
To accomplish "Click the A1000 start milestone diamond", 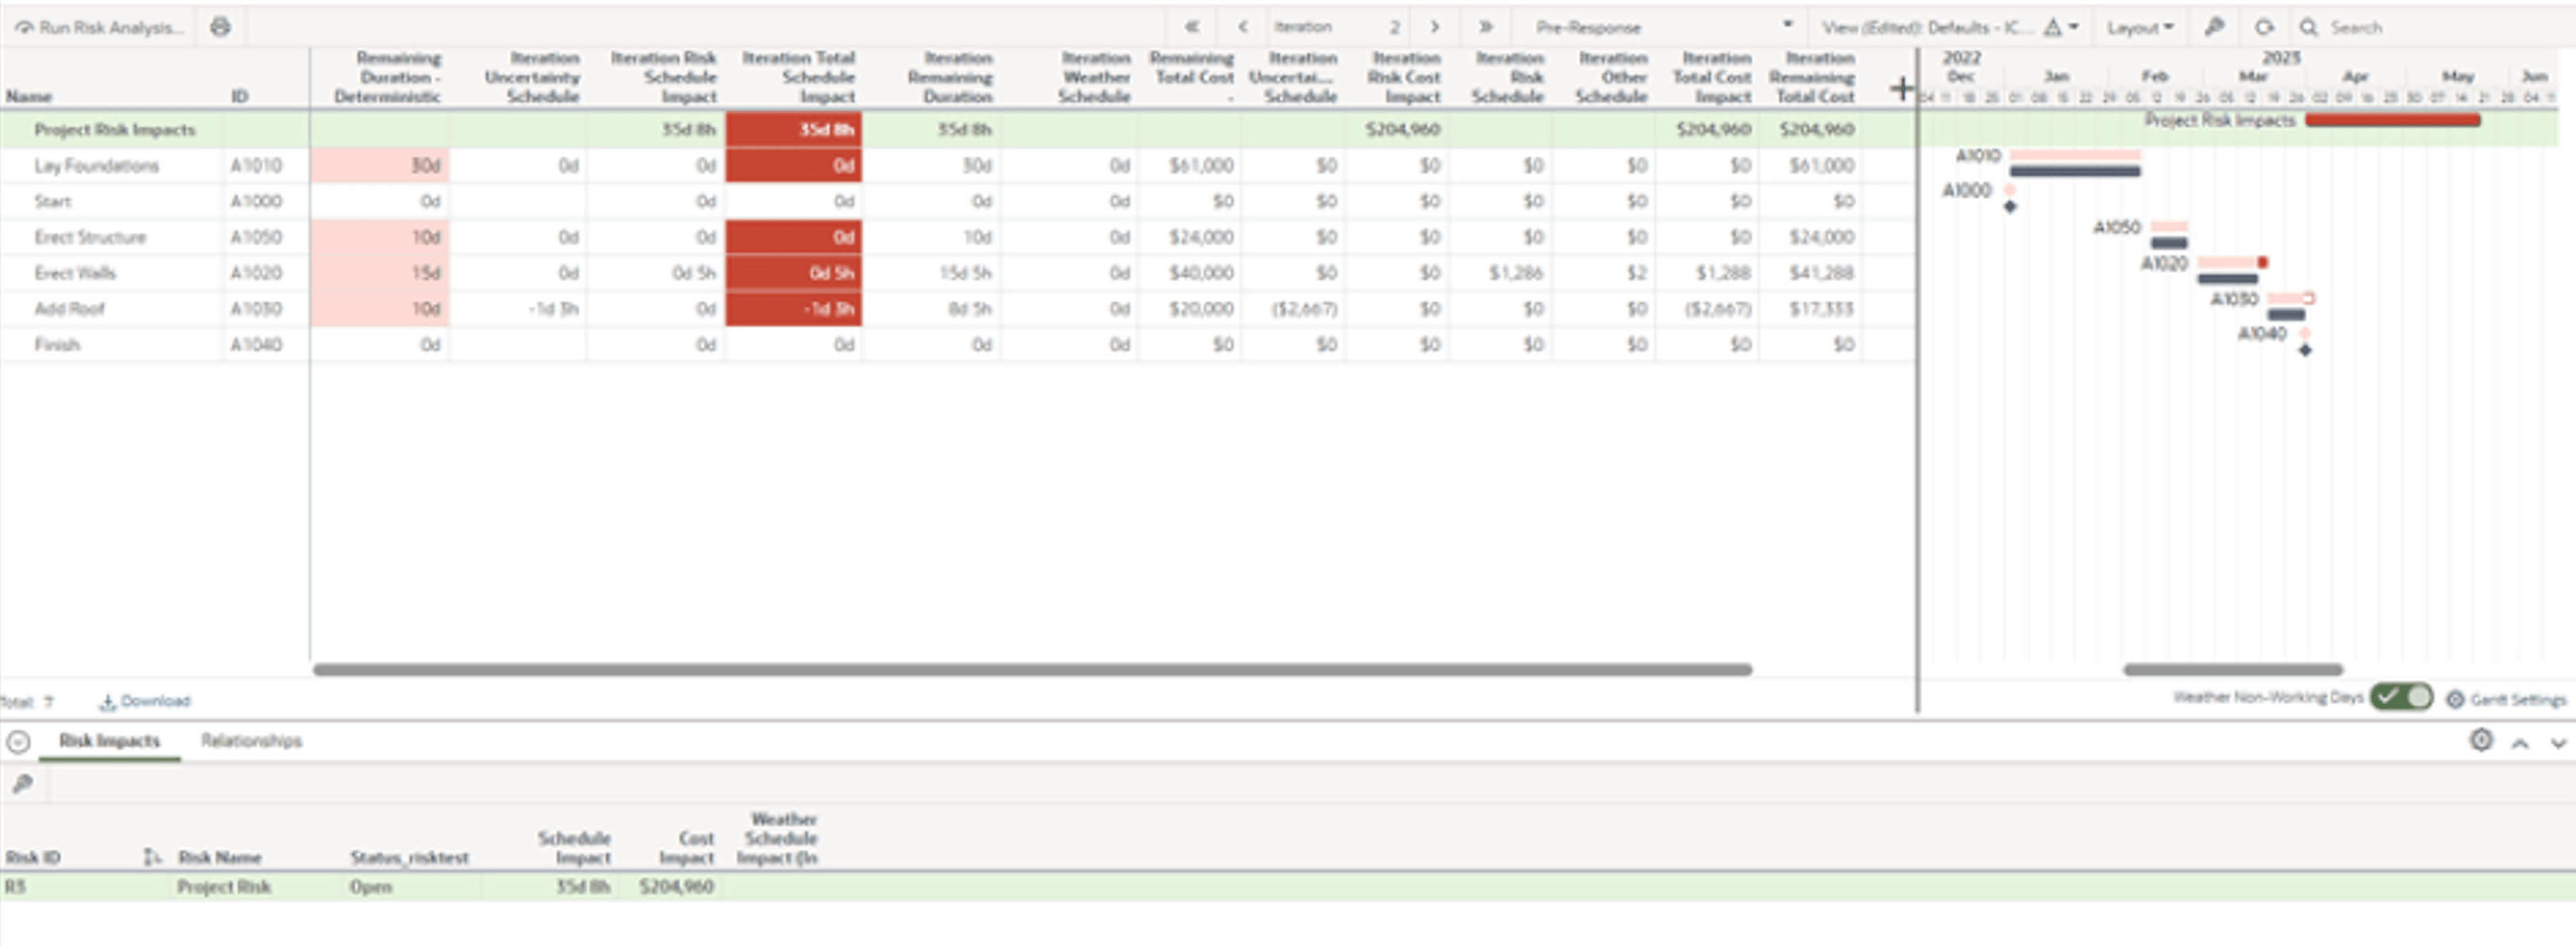I will click(x=2010, y=207).
